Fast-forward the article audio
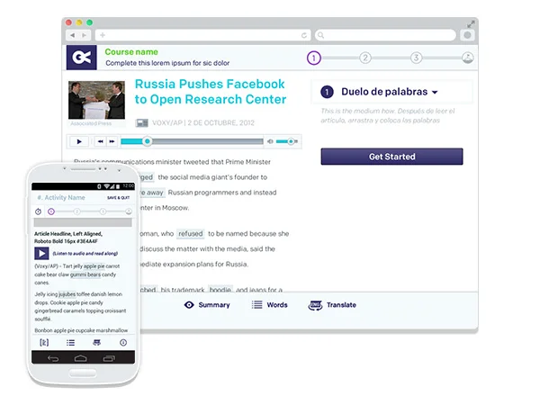 112,141
